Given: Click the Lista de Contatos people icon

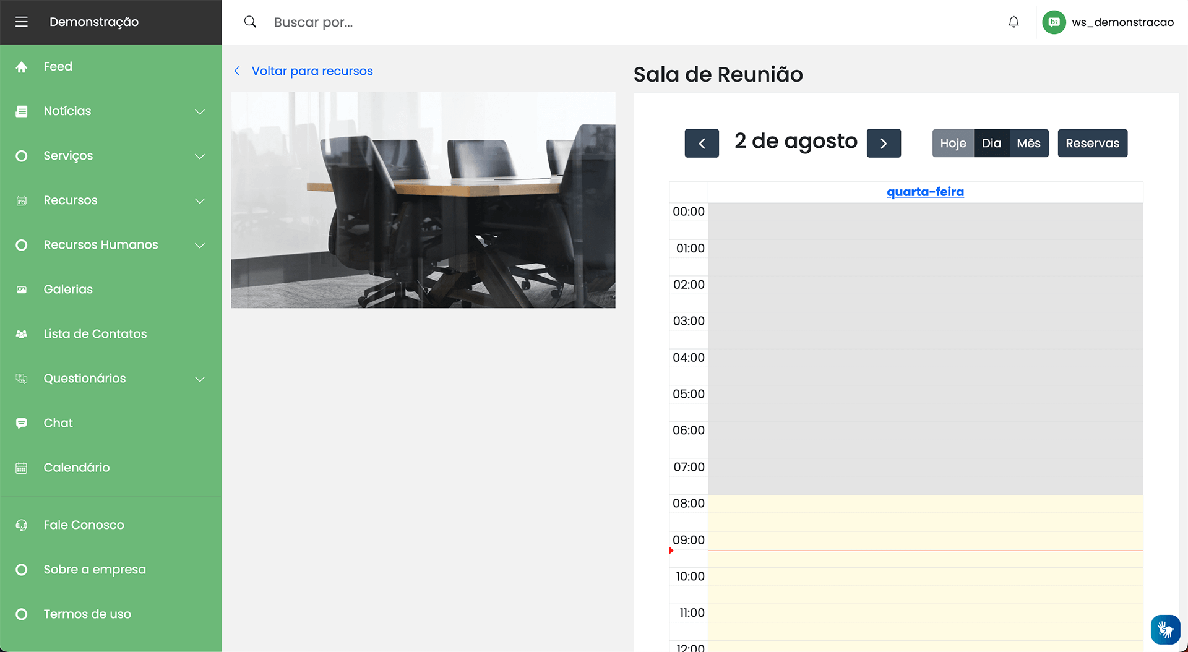Looking at the screenshot, I should (22, 334).
